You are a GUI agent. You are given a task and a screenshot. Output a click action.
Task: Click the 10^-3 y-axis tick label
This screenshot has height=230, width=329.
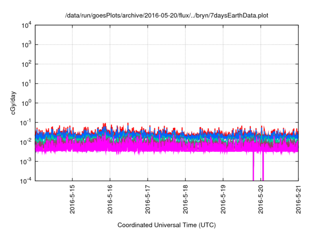[x=26, y=162]
